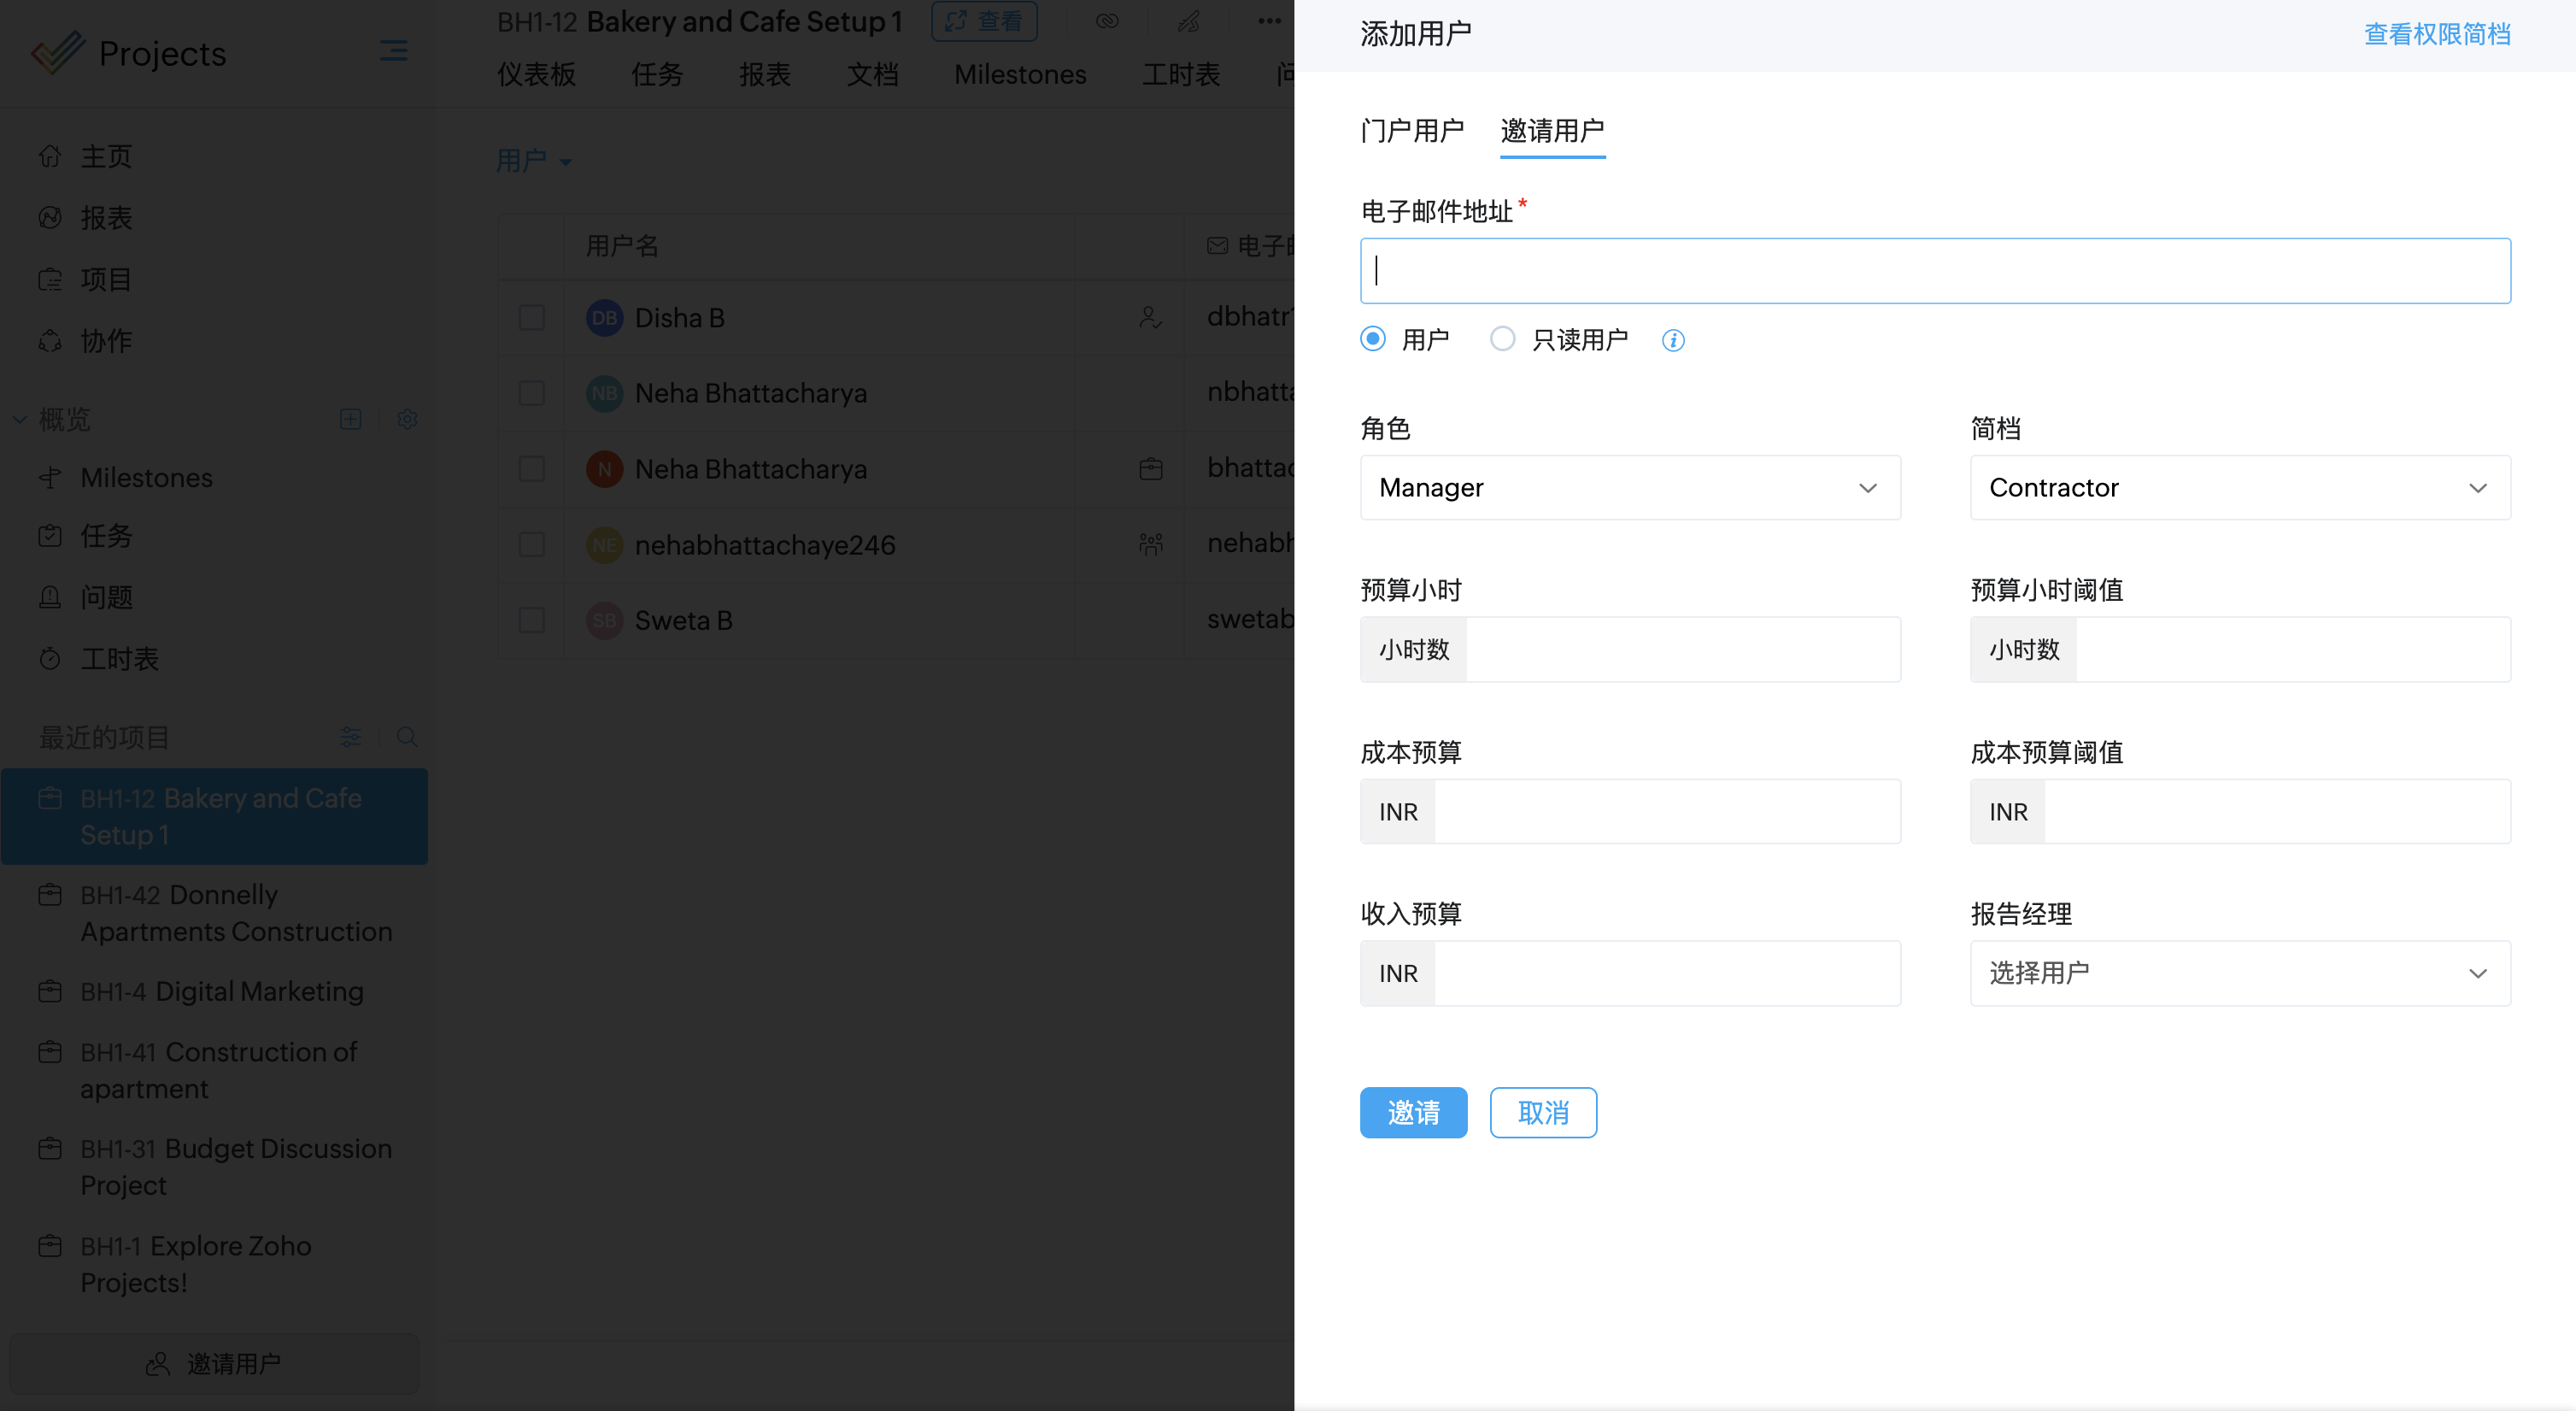Select the 只读用户 radio button
The width and height of the screenshot is (2576, 1411).
click(1502, 339)
